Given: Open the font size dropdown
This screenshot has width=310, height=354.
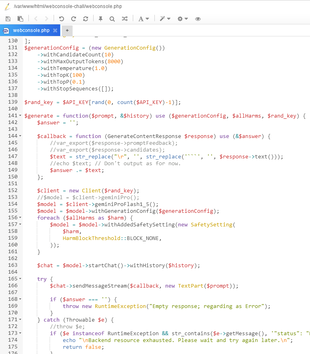Looking at the screenshot, I should [143, 19].
